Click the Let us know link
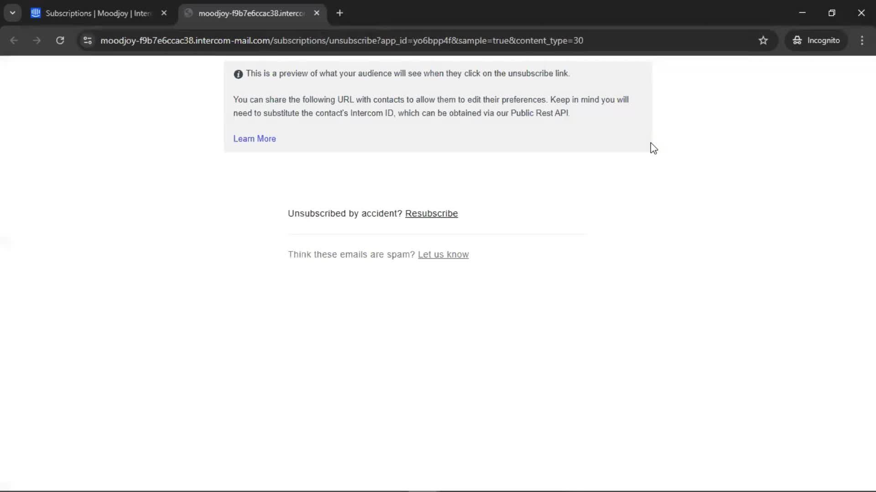Screen dimensions: 876x492 tap(443, 255)
